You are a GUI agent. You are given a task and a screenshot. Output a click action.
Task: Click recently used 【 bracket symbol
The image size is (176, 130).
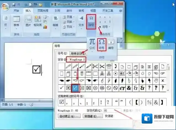coord(137,102)
